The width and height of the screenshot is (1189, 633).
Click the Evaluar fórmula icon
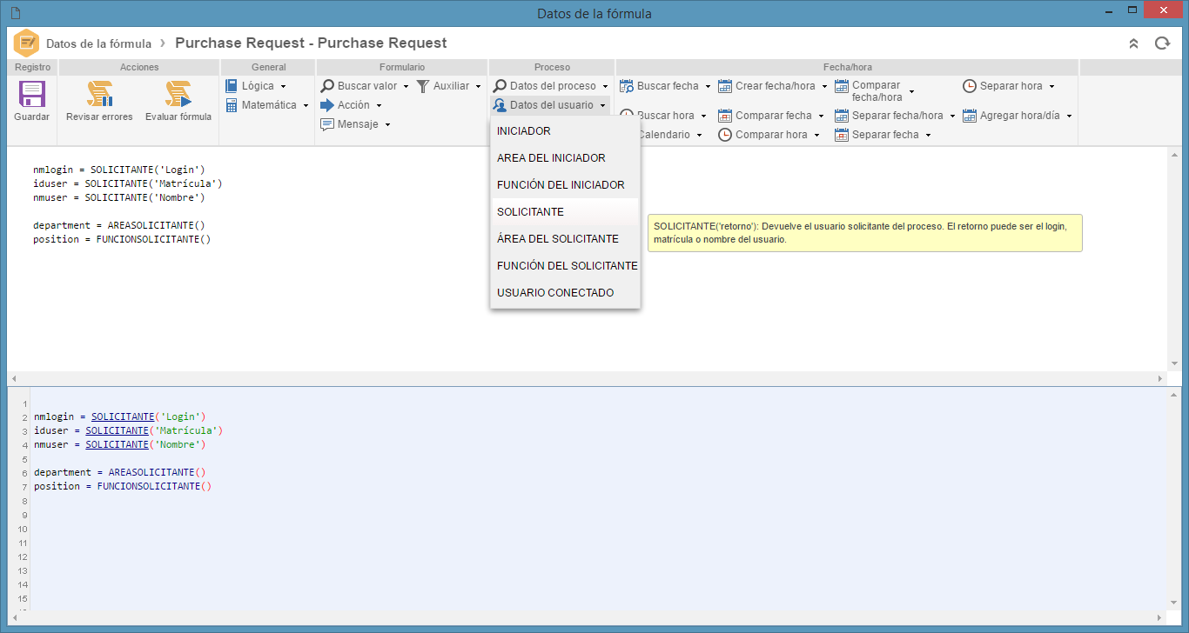point(178,94)
